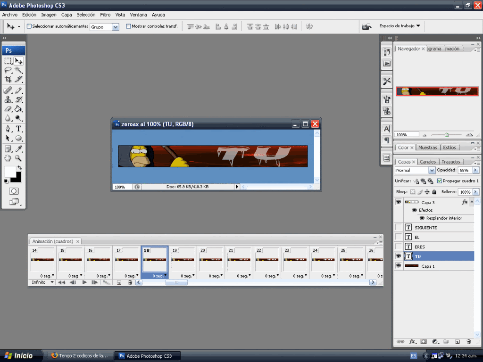Play the animation

click(84, 282)
